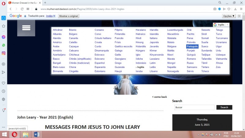Image resolution: width=245 pixels, height=138 pixels.
Task: Open the Inglês language dropdown in translate bar
Action: pos(50,16)
